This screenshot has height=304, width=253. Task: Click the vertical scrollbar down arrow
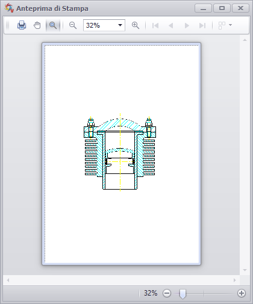click(x=245, y=270)
